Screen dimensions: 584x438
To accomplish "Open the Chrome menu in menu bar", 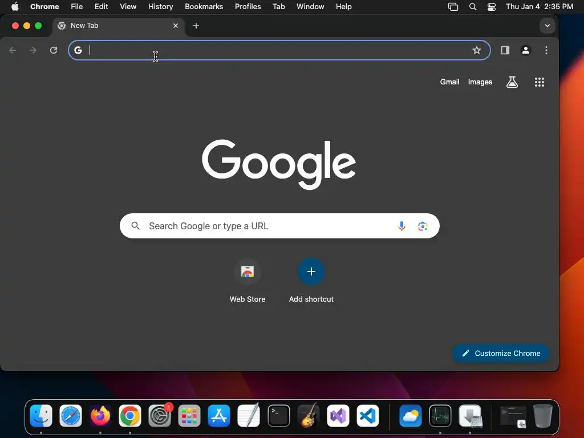I will [x=44, y=7].
